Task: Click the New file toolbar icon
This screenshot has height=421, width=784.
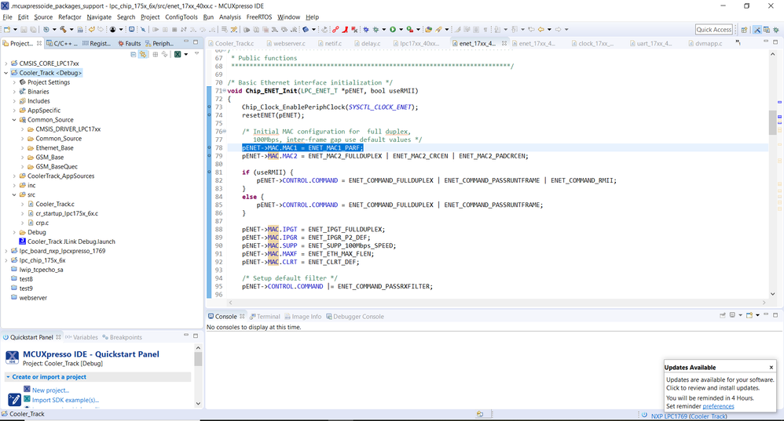Action: tap(7, 30)
